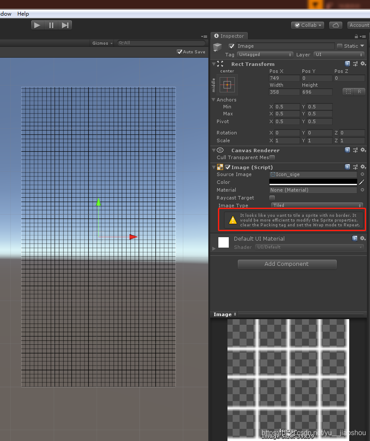Click the green Y axis arrow gizmo

98,202
